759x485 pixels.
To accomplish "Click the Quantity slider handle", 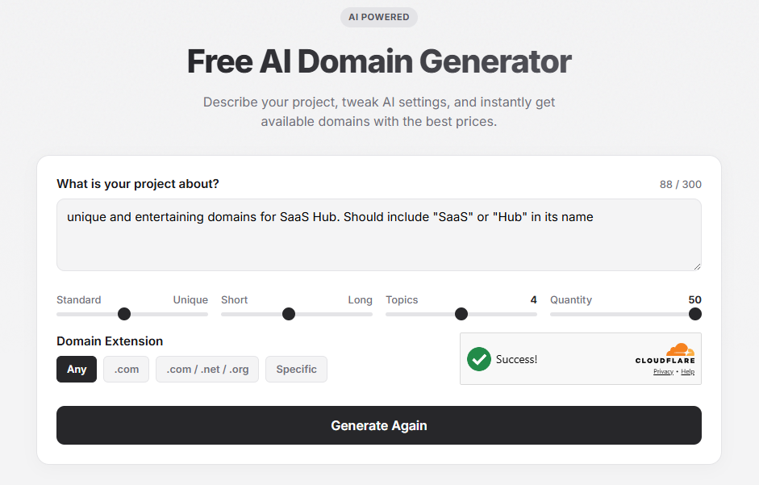I will (694, 314).
